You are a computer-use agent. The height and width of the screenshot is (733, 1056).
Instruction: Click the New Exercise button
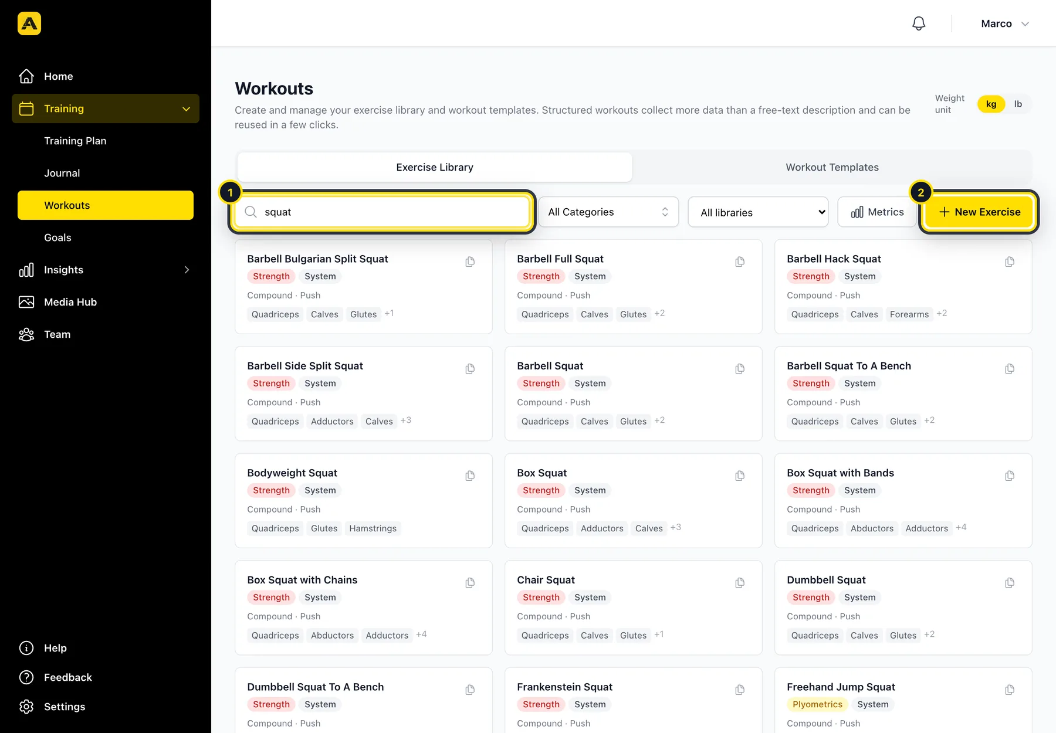(979, 212)
